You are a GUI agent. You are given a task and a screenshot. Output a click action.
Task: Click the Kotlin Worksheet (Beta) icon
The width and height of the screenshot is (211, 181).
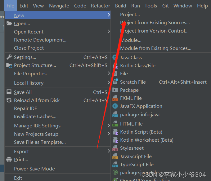point(115,140)
